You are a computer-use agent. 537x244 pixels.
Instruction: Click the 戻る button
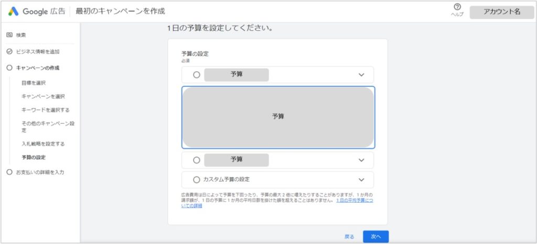349,237
